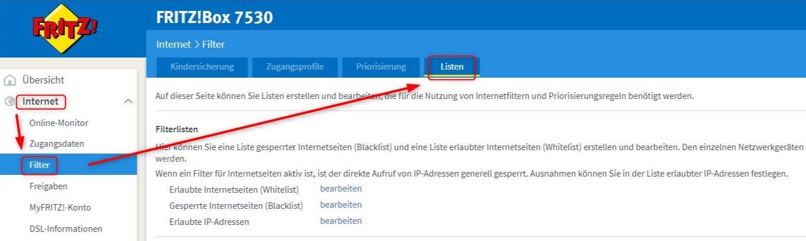Viewport: 806px width, 241px height.
Task: Open DSL-Informationen submenu item
Action: (x=65, y=229)
